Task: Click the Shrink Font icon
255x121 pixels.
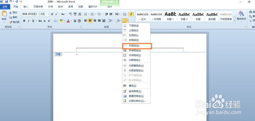Action: (56, 14)
